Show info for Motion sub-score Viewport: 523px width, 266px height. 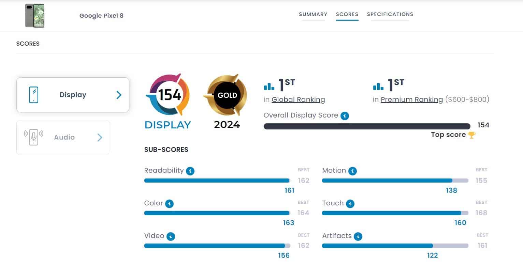click(x=353, y=171)
